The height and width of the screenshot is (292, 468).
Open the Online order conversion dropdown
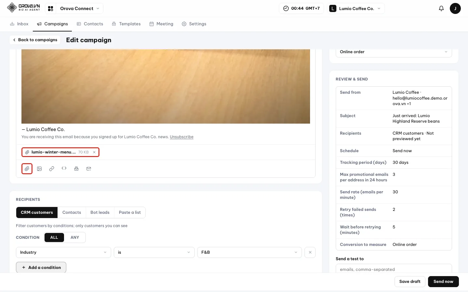tap(394, 52)
